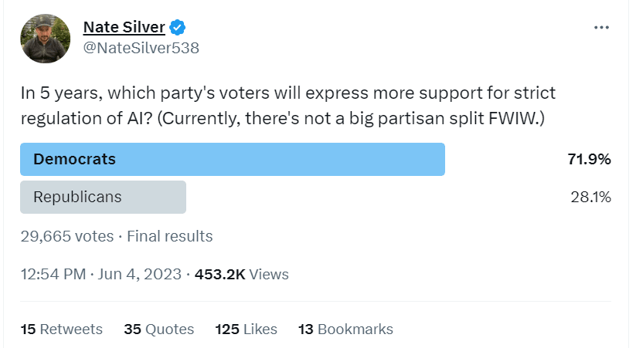Open the 125 Likes list

pyautogui.click(x=247, y=329)
